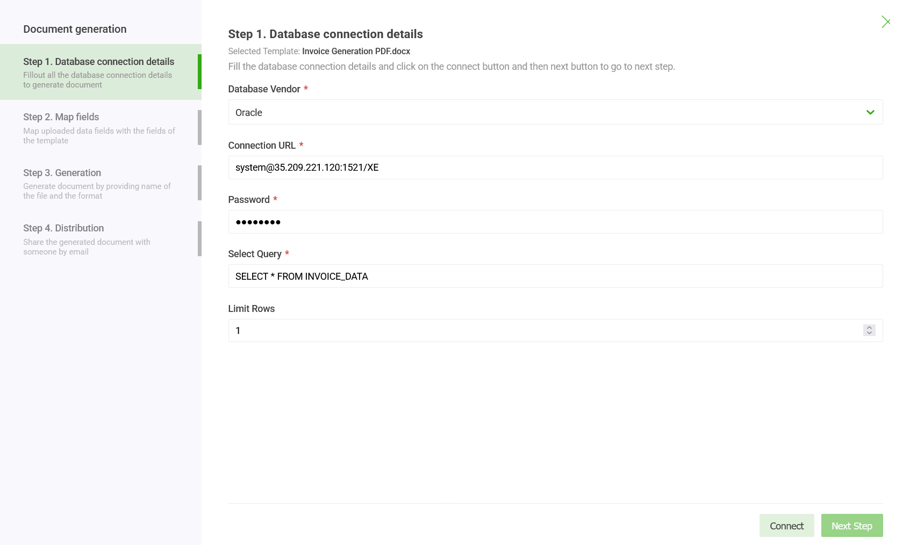The width and height of the screenshot is (910, 545).
Task: Click the Connect button
Action: coord(786,525)
